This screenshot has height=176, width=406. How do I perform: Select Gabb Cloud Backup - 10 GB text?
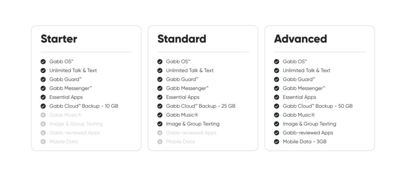click(x=84, y=106)
